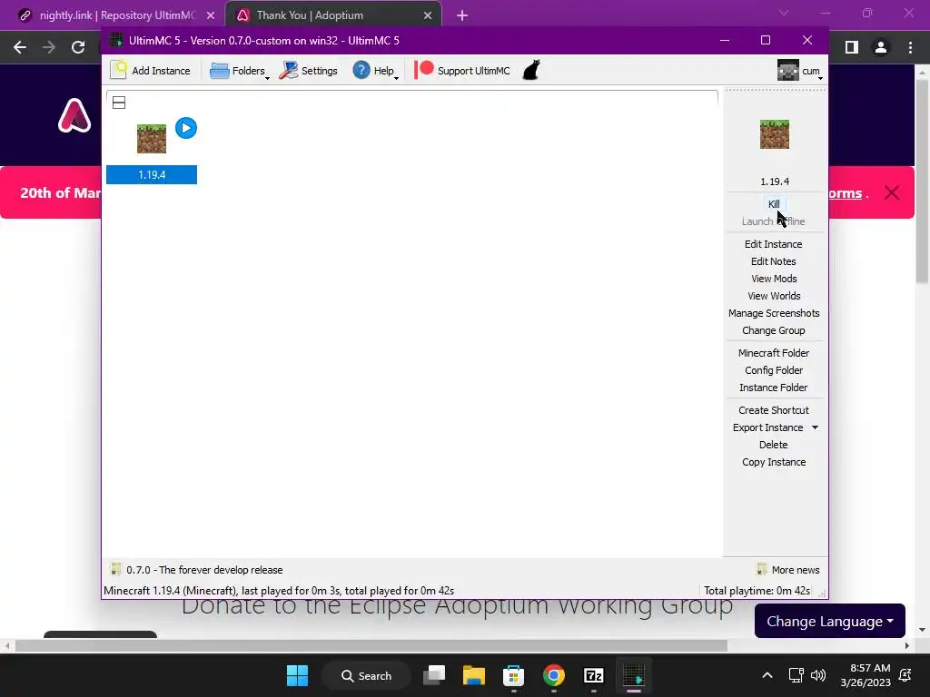930x697 pixels.
Task: Collapse the instance group toggle
Action: pos(119,103)
